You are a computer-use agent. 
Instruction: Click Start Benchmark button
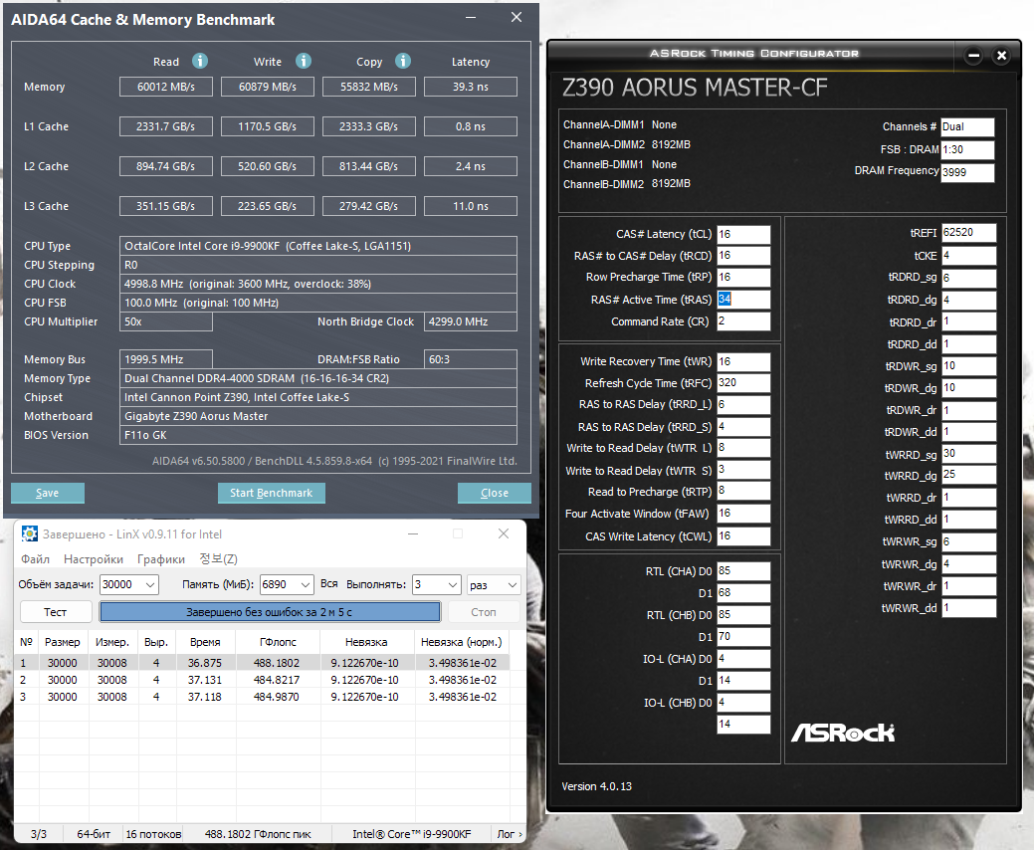[271, 493]
